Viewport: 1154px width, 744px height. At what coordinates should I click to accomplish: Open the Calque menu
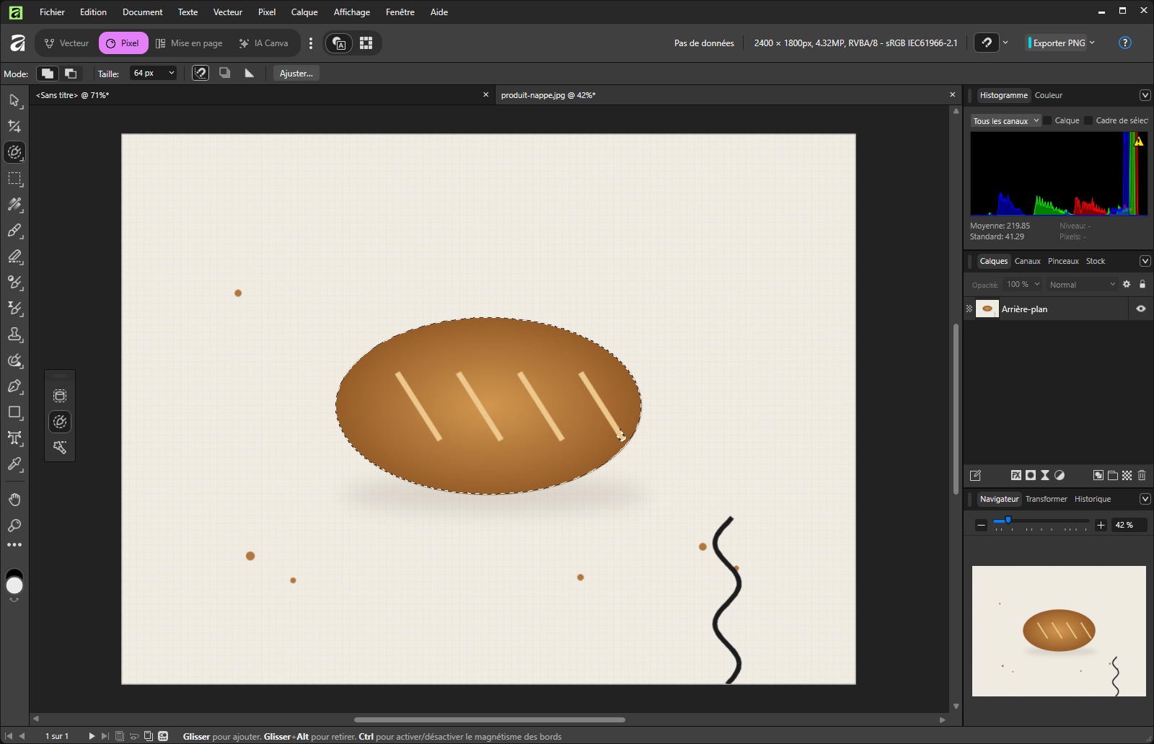coord(304,12)
